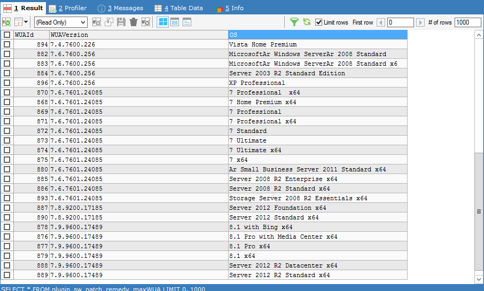This screenshot has width=484, height=291.
Task: Click the OS column header
Action: 317,35
